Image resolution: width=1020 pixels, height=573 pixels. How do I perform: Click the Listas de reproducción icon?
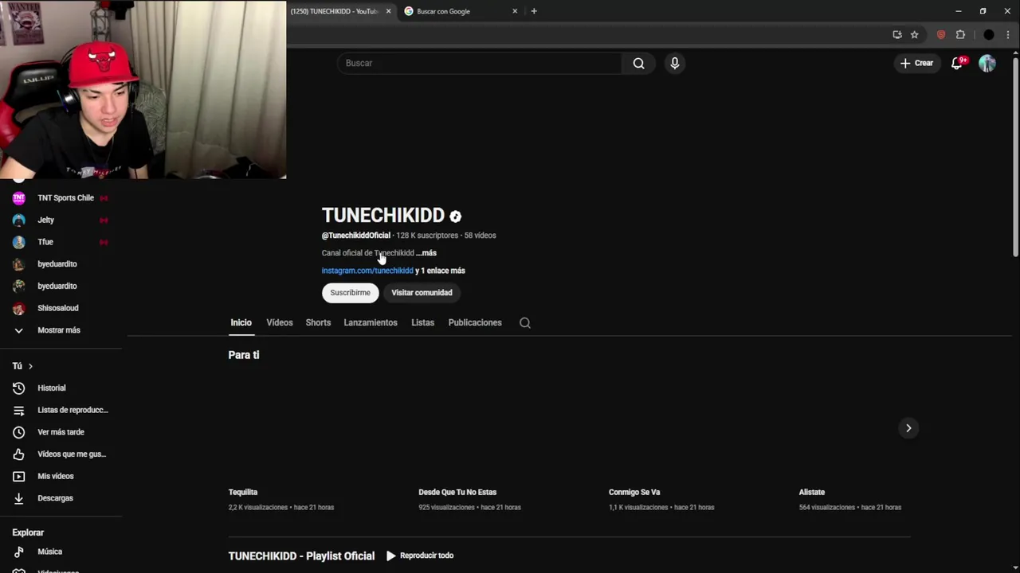[x=19, y=410]
